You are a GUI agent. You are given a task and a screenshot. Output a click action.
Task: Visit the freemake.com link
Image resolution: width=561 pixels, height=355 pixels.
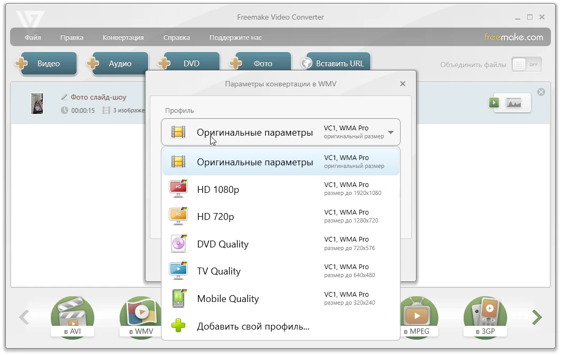tap(513, 37)
